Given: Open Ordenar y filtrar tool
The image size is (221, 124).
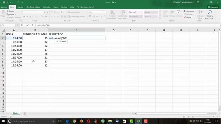Looking at the screenshot, I should pos(200,14).
